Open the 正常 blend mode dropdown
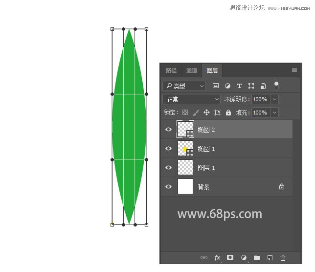The image size is (315, 272). (191, 99)
